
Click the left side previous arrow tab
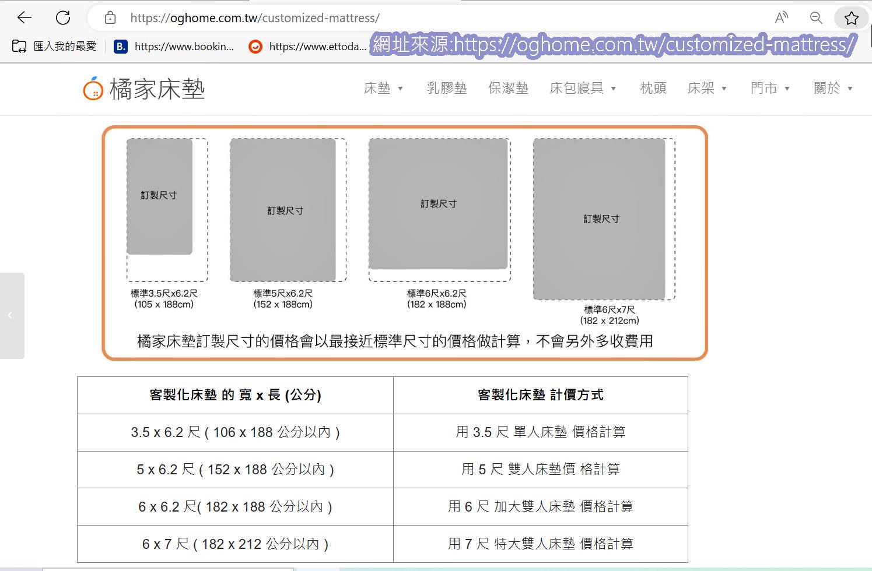10,315
